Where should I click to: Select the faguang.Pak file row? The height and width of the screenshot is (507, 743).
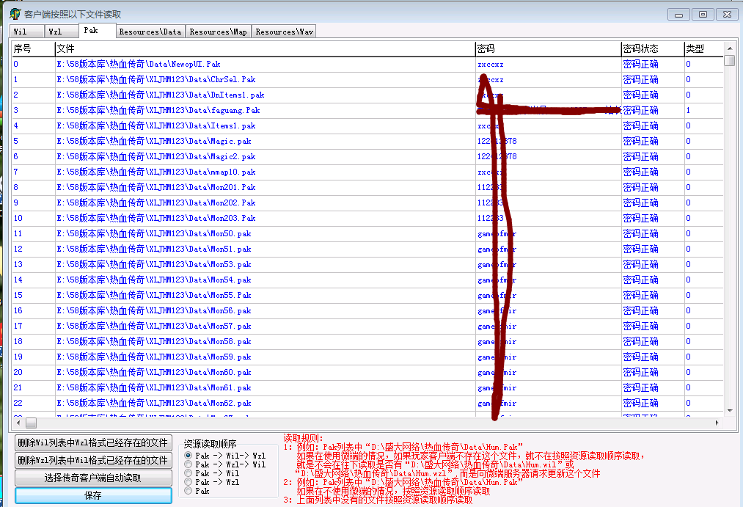point(367,110)
